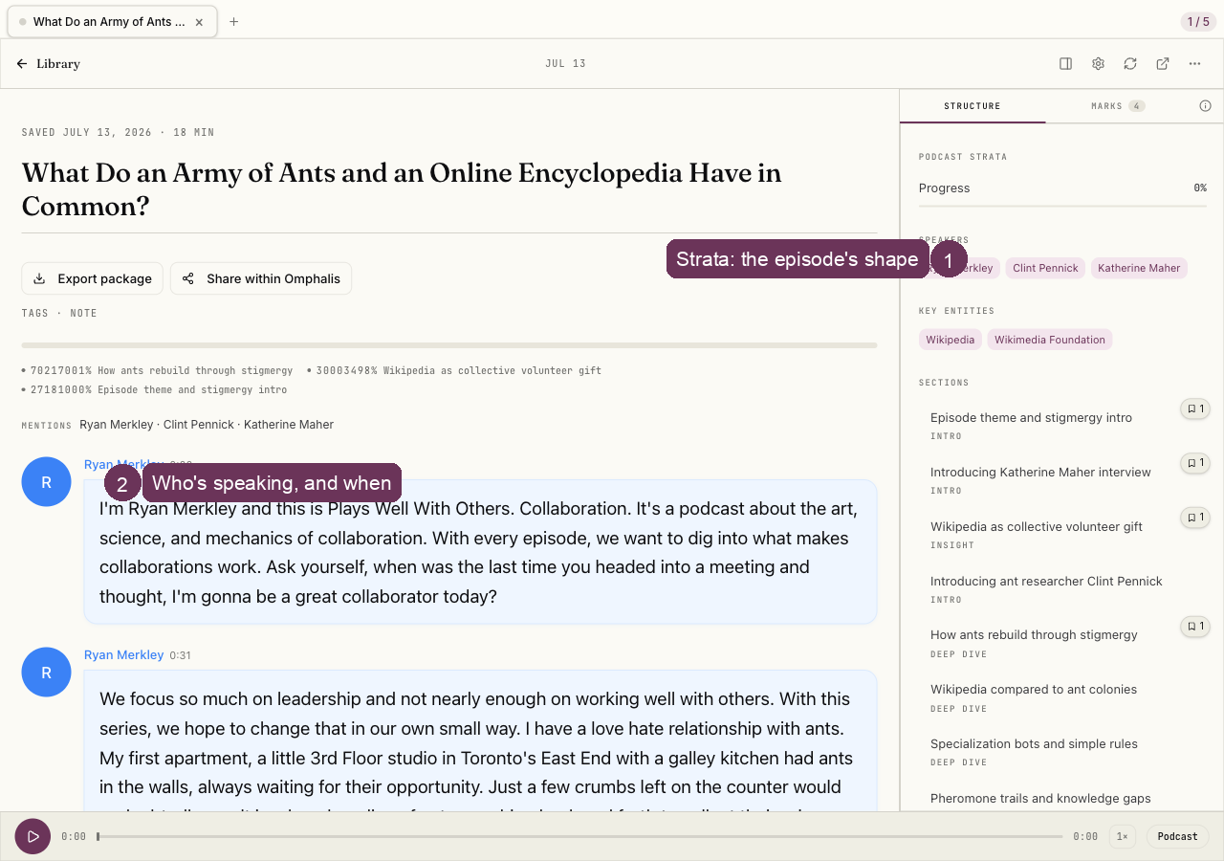Click the Progress bar in Podcast Strata

tap(1062, 205)
